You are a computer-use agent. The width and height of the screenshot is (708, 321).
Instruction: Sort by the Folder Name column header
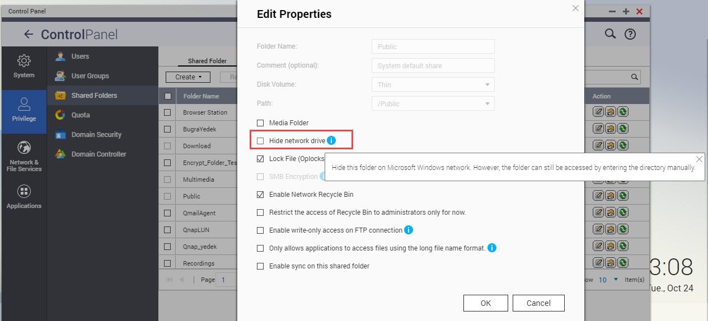pyautogui.click(x=201, y=96)
